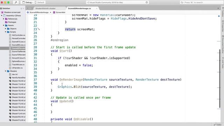Image resolution: width=224 pixels, height=126 pixels.
Task: Open Scene67Cube.cs in solution tree
Action: click(x=19, y=42)
